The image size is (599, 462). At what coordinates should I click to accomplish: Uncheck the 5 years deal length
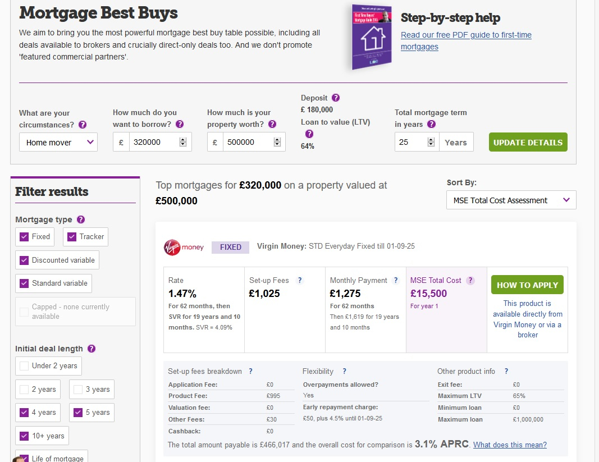(x=78, y=413)
